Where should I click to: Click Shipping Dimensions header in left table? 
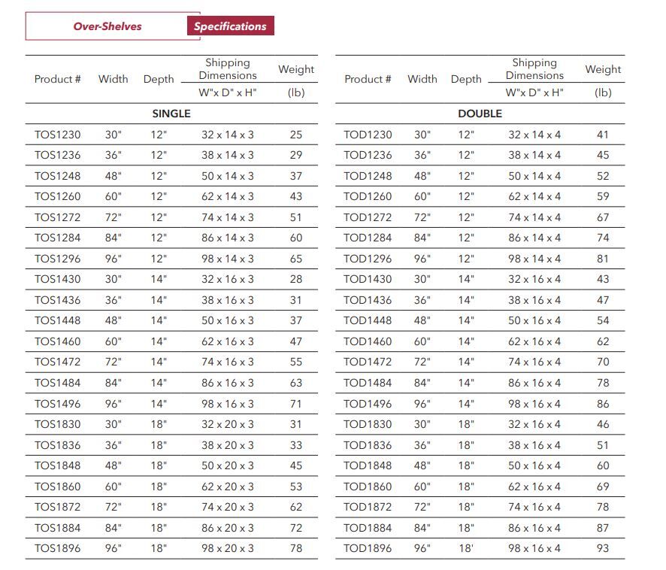point(228,69)
